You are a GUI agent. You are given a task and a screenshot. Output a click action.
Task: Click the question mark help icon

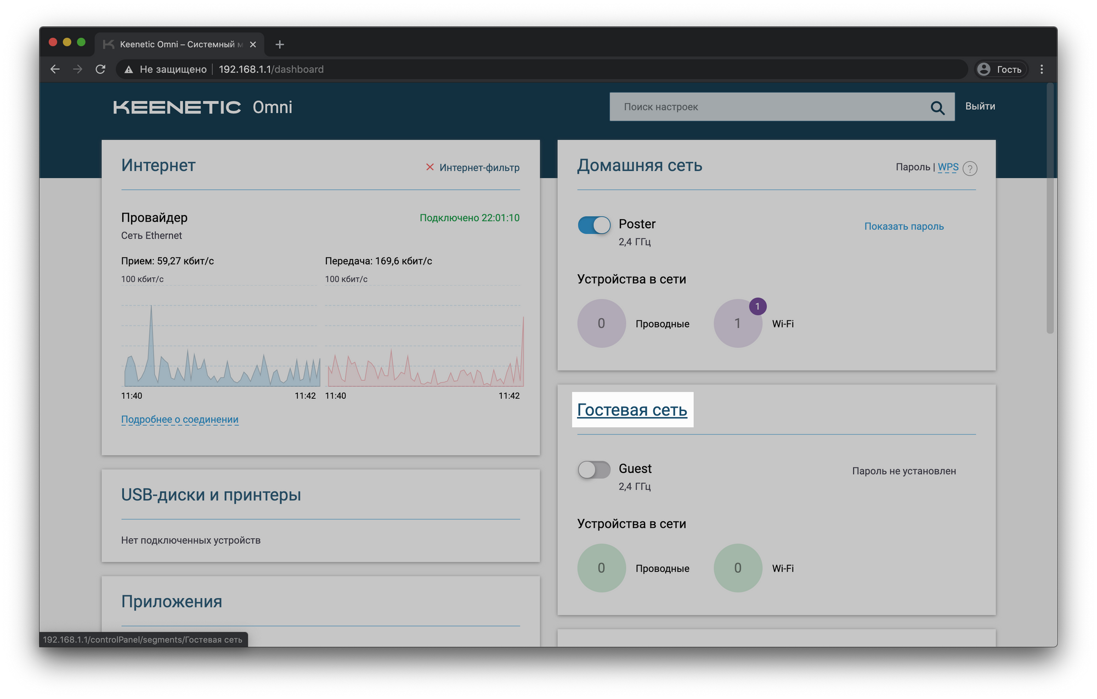pyautogui.click(x=970, y=168)
